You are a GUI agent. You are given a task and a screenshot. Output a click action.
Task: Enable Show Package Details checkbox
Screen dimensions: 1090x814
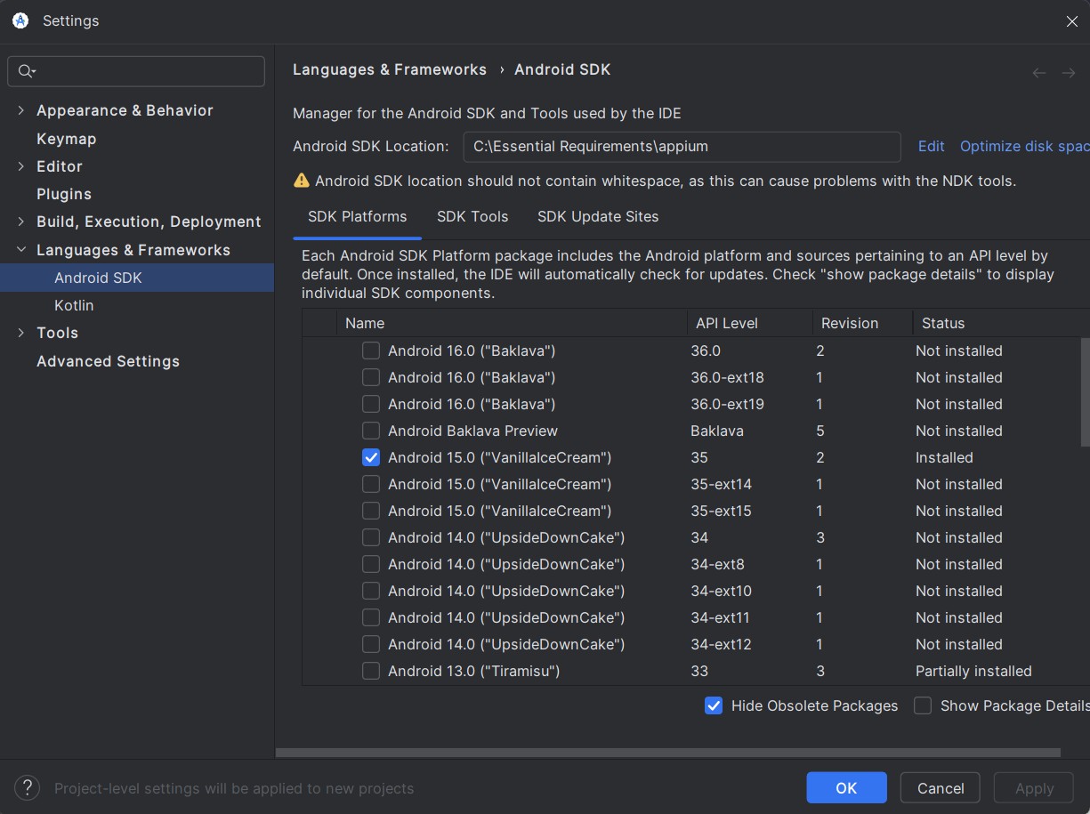coord(923,705)
